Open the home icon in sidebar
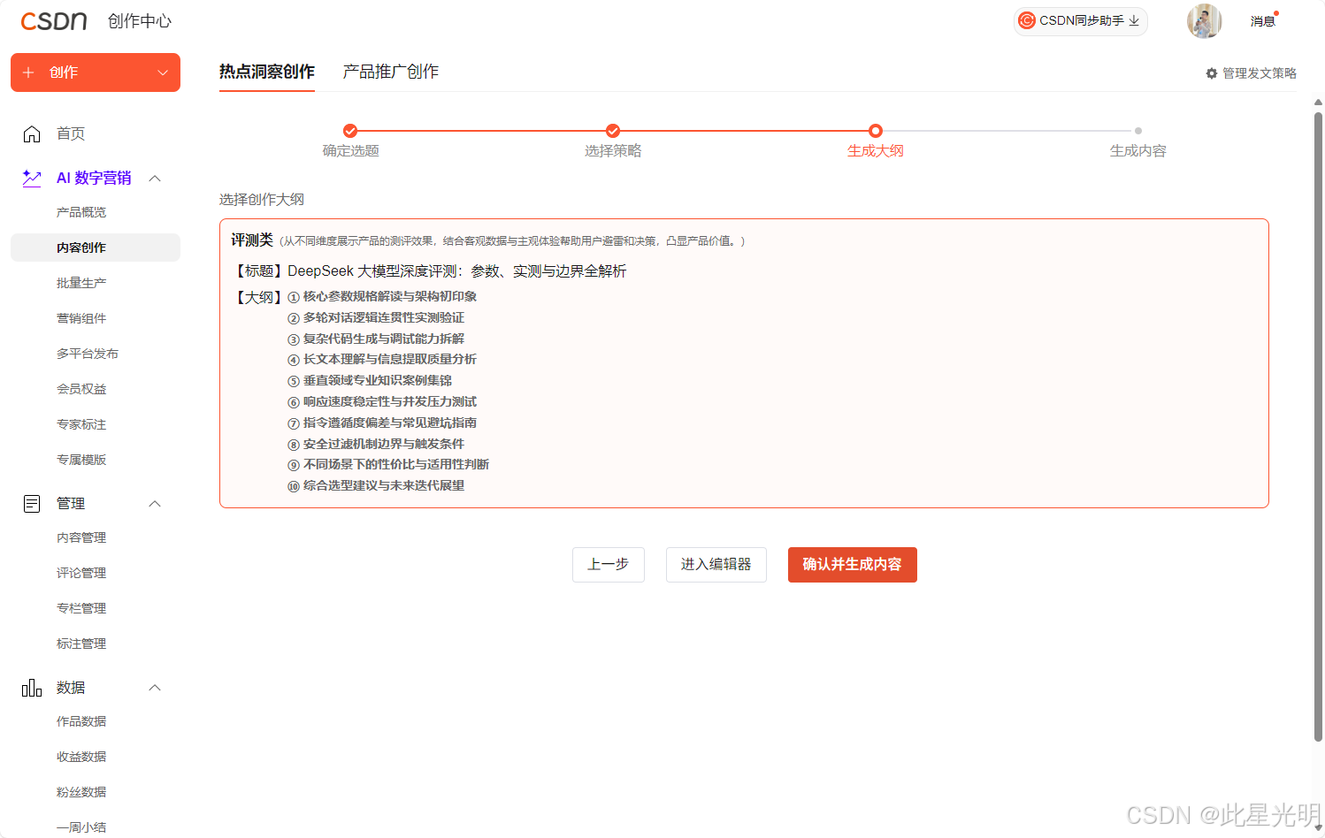1325x838 pixels. pyautogui.click(x=32, y=133)
